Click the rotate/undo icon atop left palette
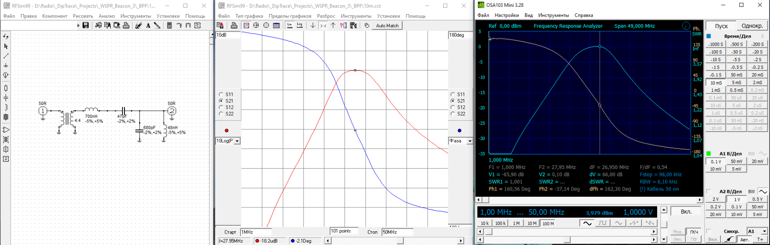Image resolution: width=770 pixels, height=245 pixels. 6,37
